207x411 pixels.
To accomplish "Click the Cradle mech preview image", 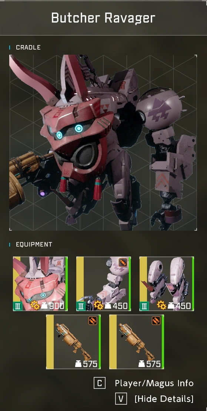I will point(103,143).
